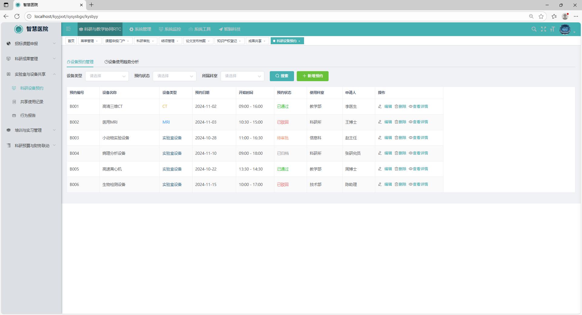The height and width of the screenshot is (315, 582).
Task: Collapse sidebar with hamburger menu icon
Action: [x=68, y=29]
